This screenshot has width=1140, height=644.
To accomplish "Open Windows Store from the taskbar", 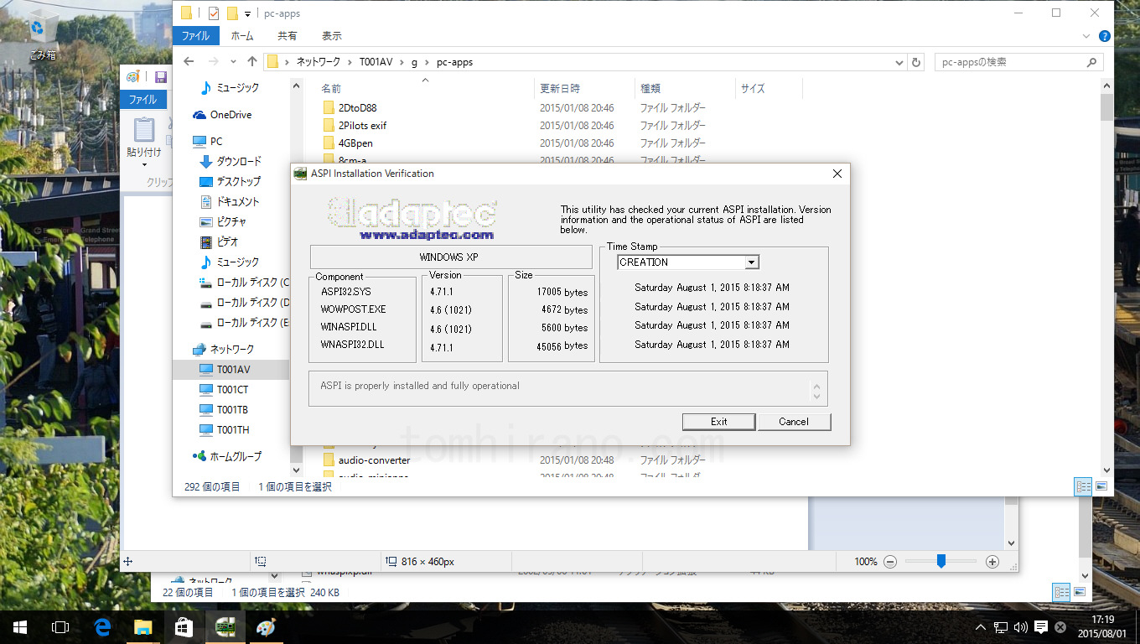I will (184, 626).
